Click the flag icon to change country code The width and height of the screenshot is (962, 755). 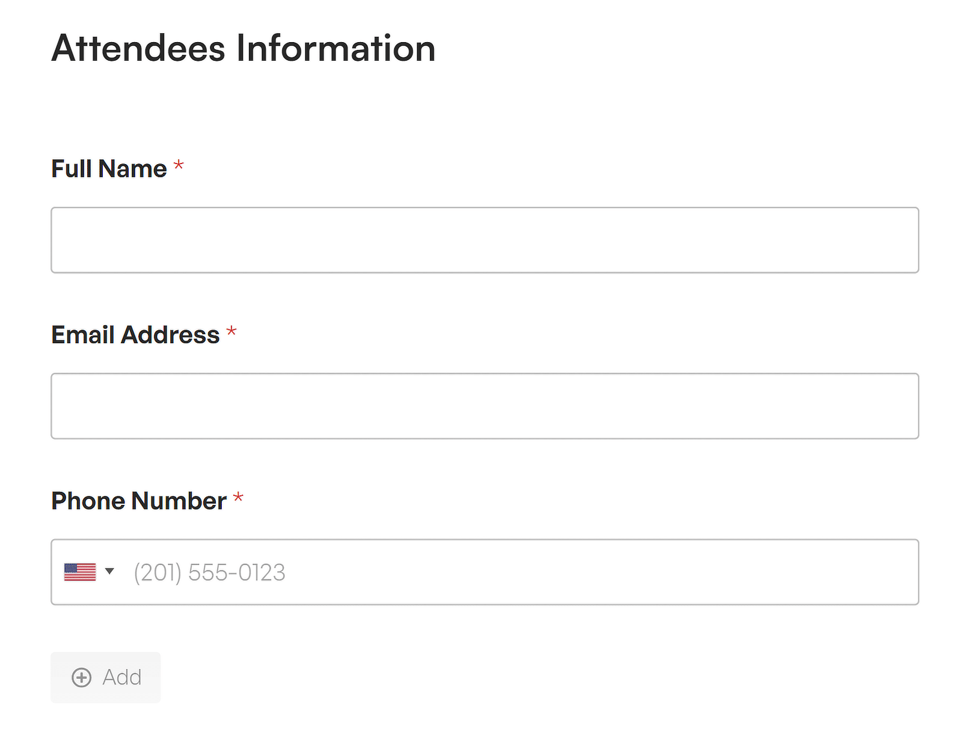[x=80, y=572]
